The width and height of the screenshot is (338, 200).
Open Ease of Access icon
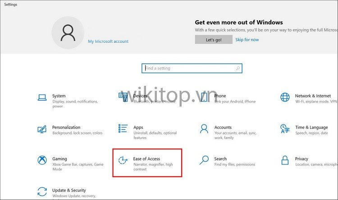pos(123,161)
